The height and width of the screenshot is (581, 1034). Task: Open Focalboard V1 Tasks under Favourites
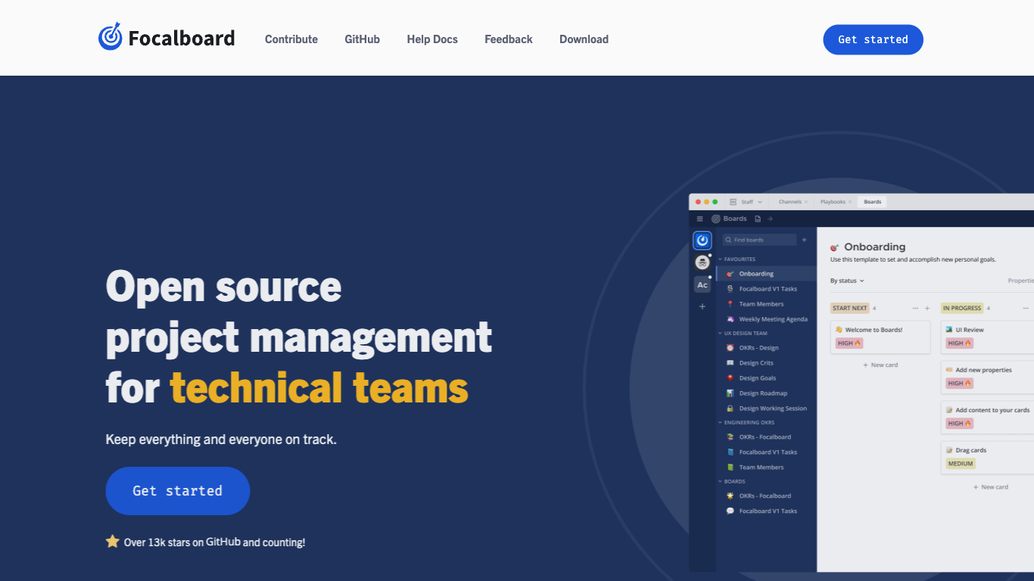point(767,289)
